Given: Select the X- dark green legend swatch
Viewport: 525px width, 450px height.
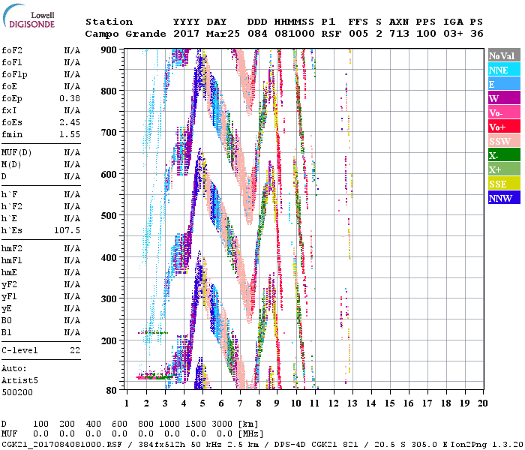Looking at the screenshot, I should tap(504, 155).
